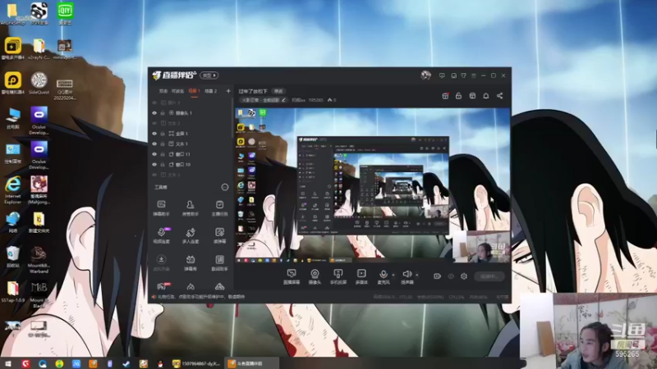This screenshot has height=369, width=657.
Task: Open 手机投屏 phone casting
Action: click(338, 277)
